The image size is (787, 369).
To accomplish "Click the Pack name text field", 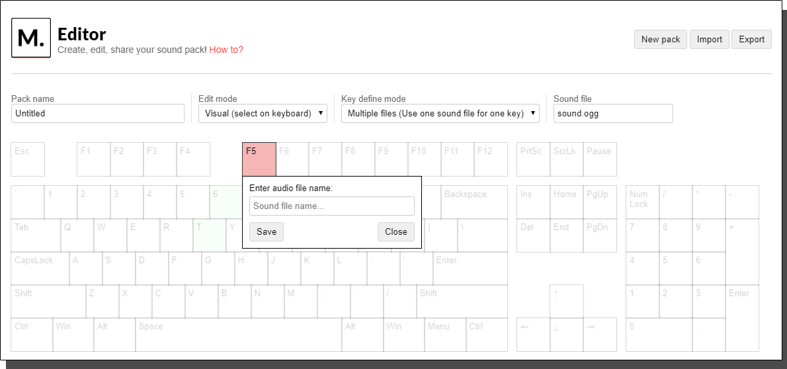I will coord(98,113).
